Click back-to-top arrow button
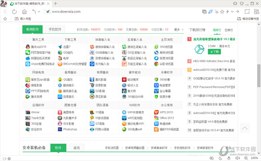 [244, 128]
